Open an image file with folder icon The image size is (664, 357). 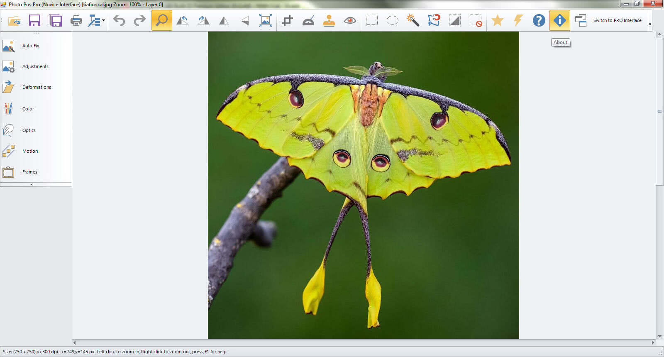click(14, 20)
